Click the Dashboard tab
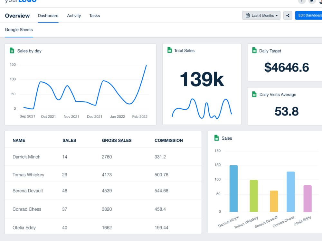The image size is (322, 241). click(x=48, y=15)
